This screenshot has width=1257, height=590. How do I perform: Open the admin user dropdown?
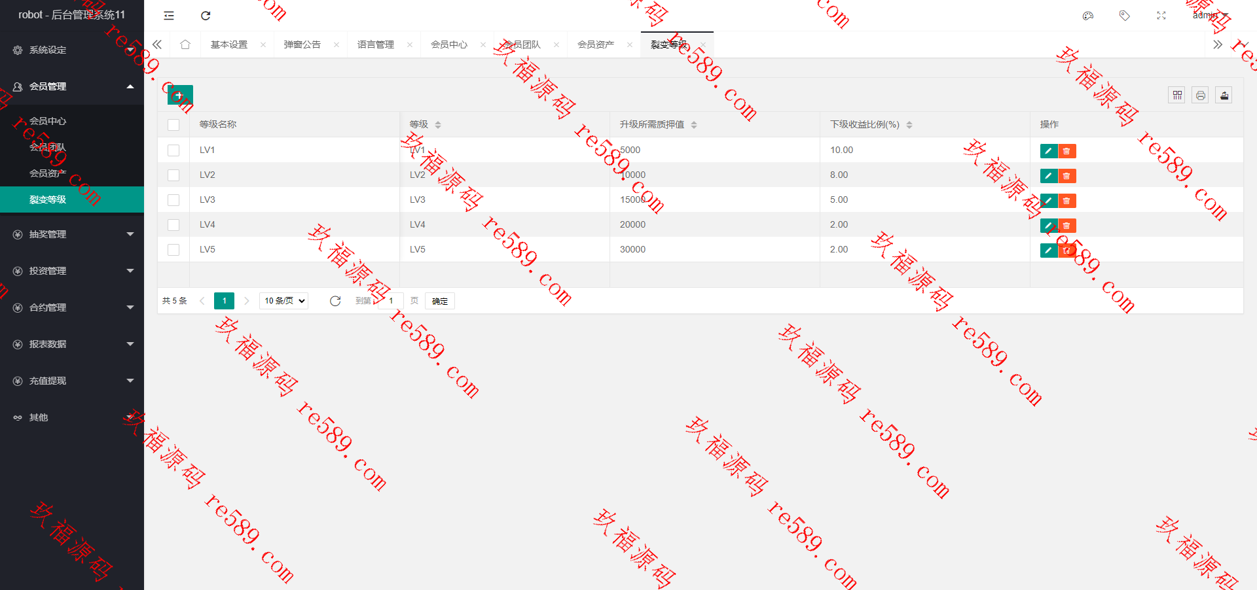pos(1210,16)
